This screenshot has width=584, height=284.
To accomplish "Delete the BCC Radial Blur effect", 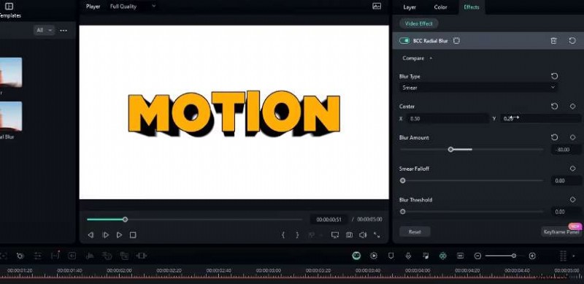I will point(554,41).
